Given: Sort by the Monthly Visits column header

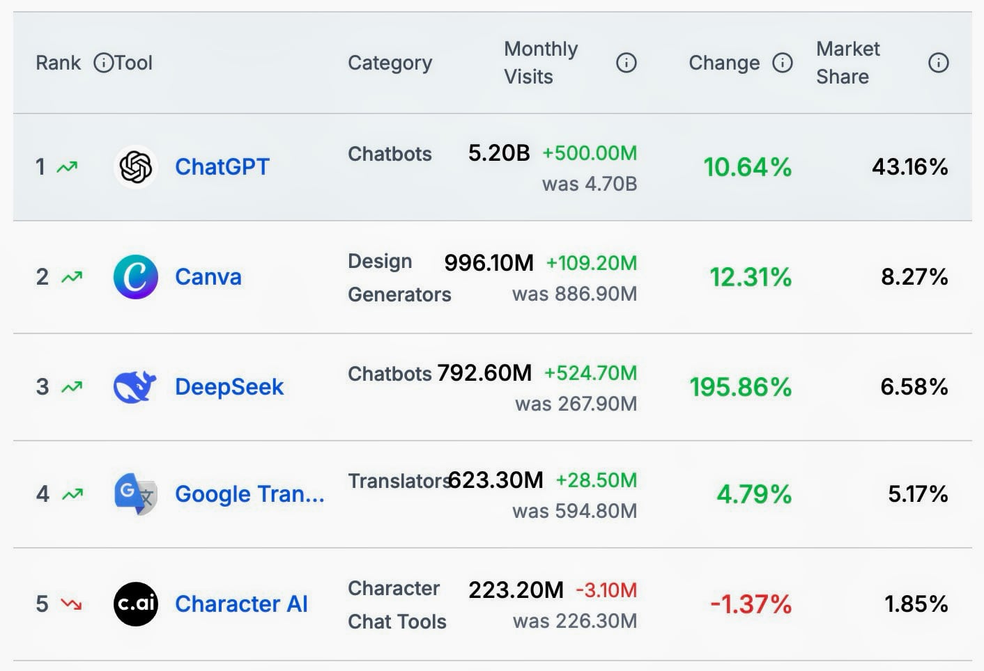Looking at the screenshot, I should [x=541, y=63].
